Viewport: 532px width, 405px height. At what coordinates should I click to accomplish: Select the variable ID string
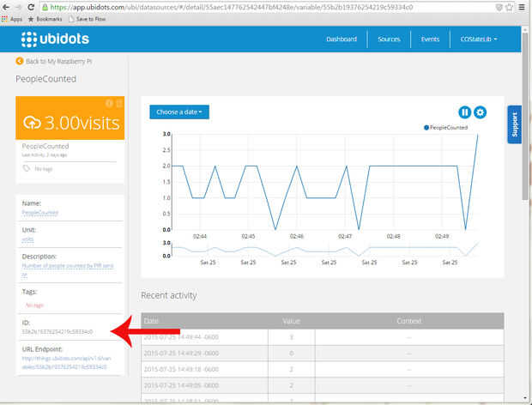(57, 332)
